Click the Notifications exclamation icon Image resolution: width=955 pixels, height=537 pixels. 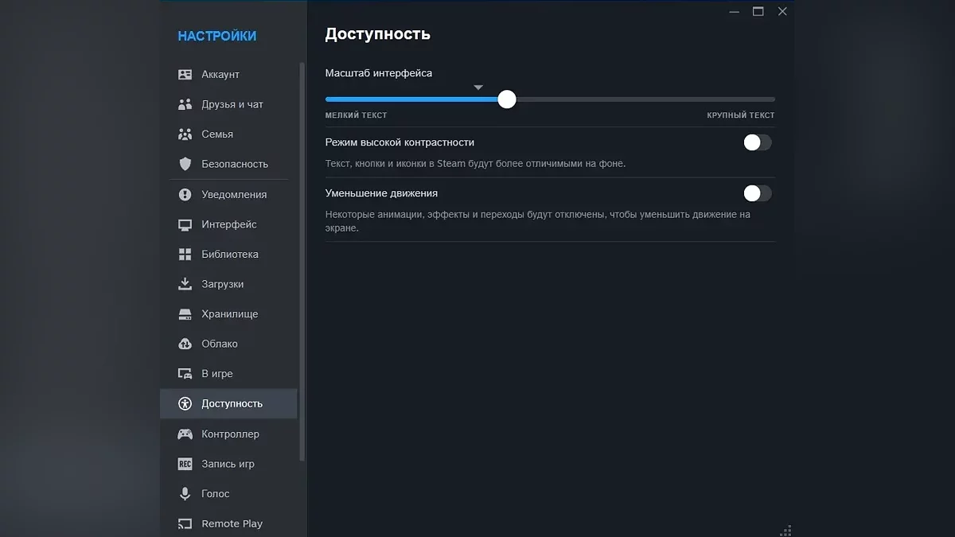click(x=185, y=195)
